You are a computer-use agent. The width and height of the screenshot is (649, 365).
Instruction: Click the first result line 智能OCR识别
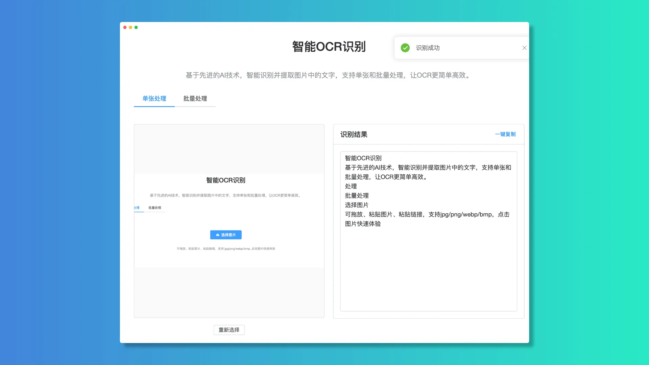click(x=363, y=158)
